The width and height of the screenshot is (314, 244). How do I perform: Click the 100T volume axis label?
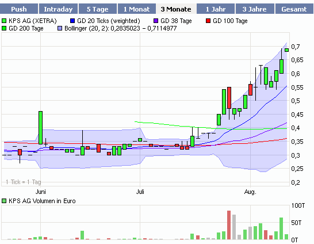(x=298, y=205)
